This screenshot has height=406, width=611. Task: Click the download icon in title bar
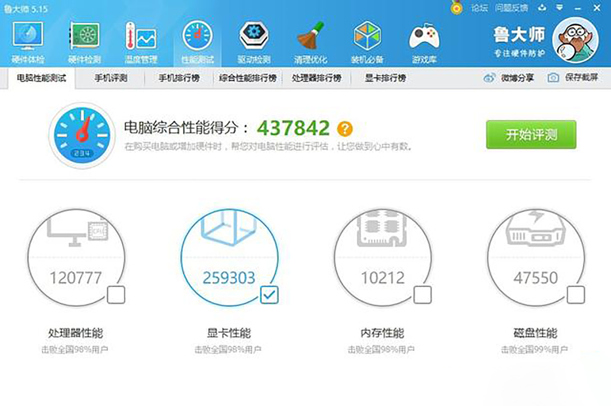pos(542,7)
